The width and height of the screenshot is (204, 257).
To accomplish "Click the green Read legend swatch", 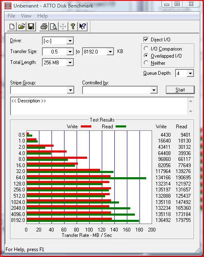I will pos(121,126).
